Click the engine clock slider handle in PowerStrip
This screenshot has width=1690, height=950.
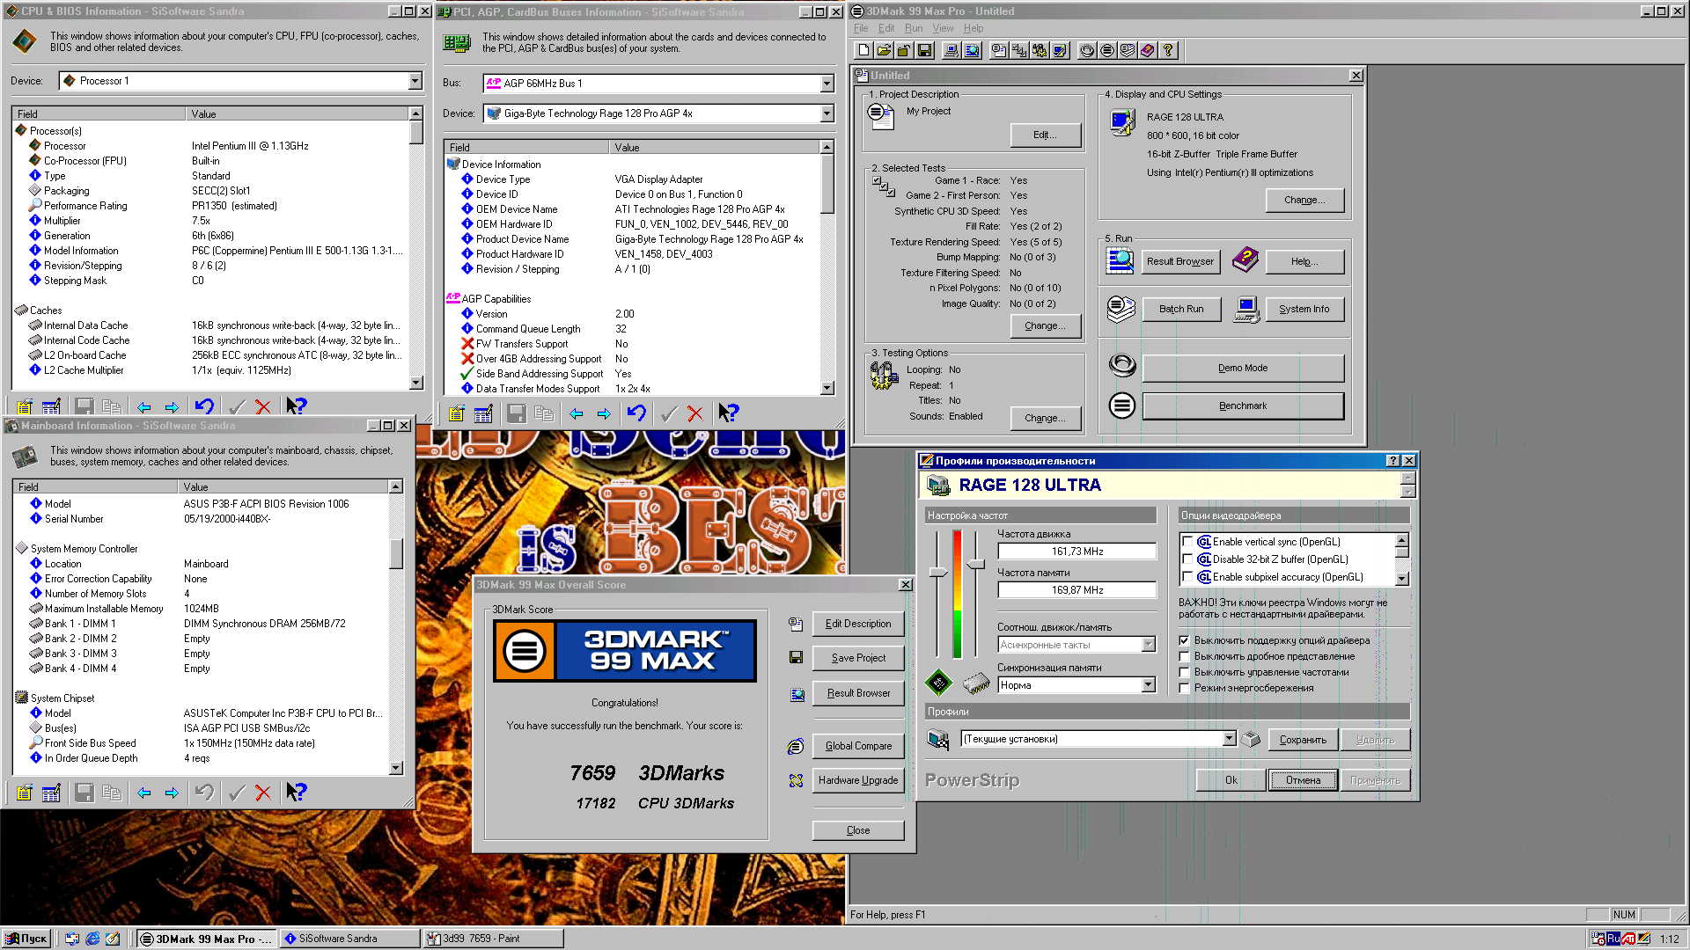[x=938, y=573]
